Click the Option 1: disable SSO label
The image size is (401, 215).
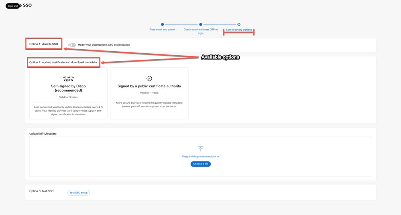coord(43,44)
